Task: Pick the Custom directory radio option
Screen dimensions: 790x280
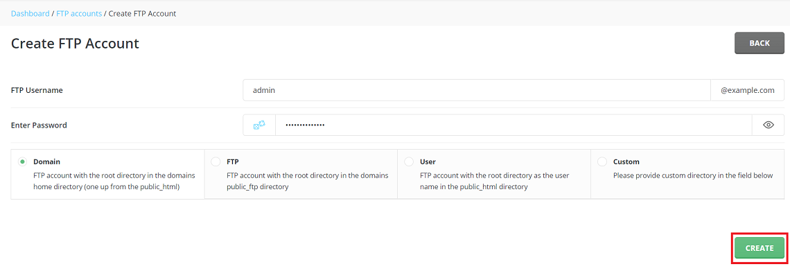Action: tap(602, 161)
